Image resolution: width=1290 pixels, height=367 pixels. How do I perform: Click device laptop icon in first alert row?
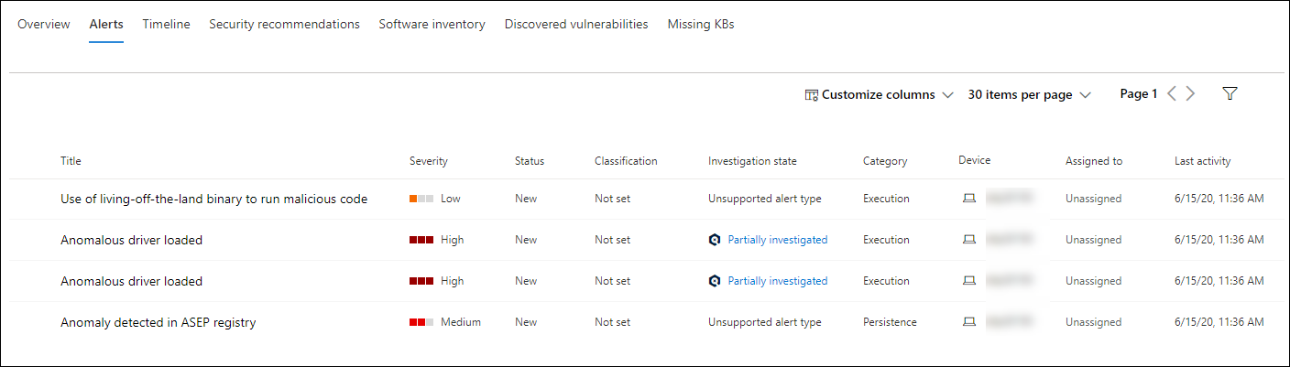point(968,199)
